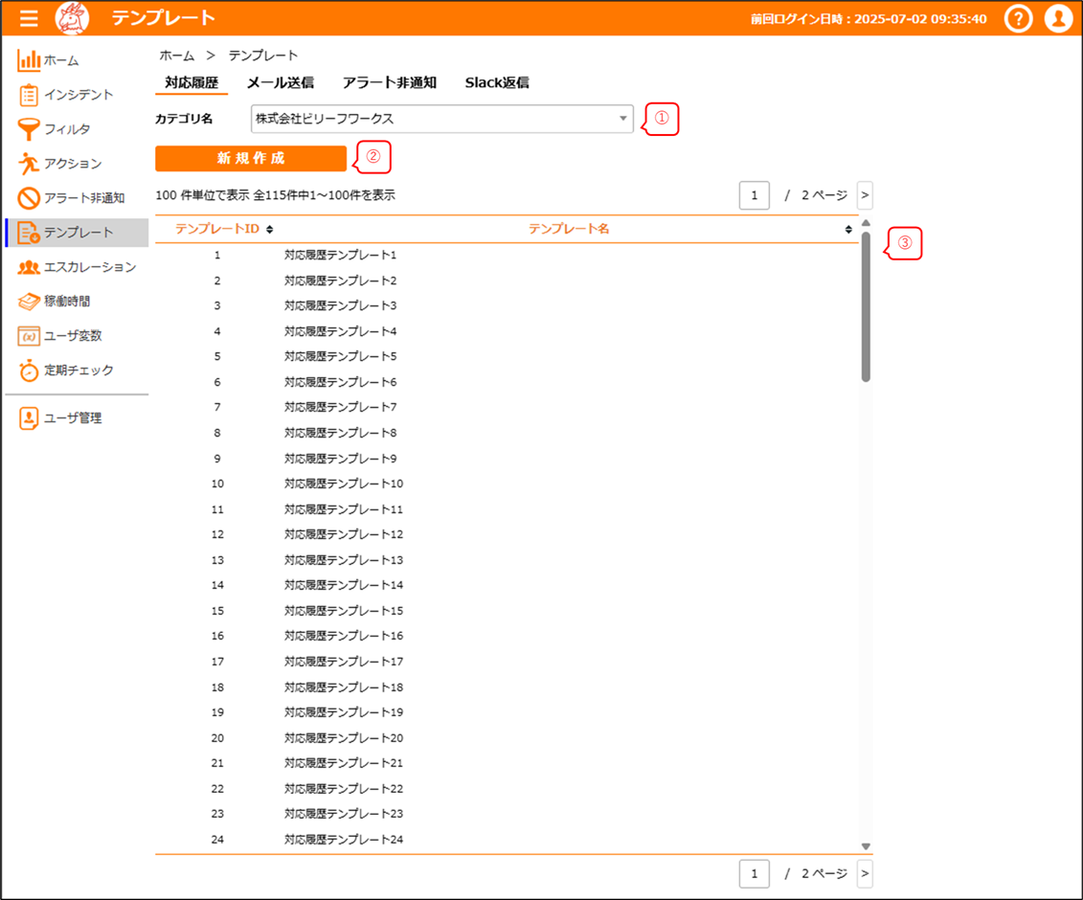Select row 対応履歴テンプレート14

[507, 585]
